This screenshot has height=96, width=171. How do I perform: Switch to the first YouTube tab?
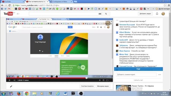tap(13, 2)
